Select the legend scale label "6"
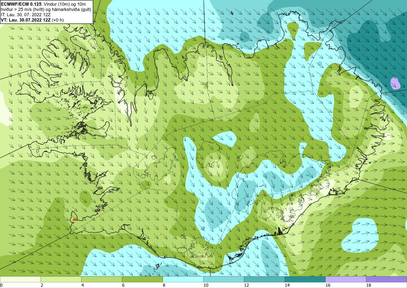The image size is (407, 288). click(x=124, y=285)
